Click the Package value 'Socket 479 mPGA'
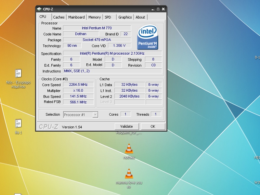 point(97,40)
